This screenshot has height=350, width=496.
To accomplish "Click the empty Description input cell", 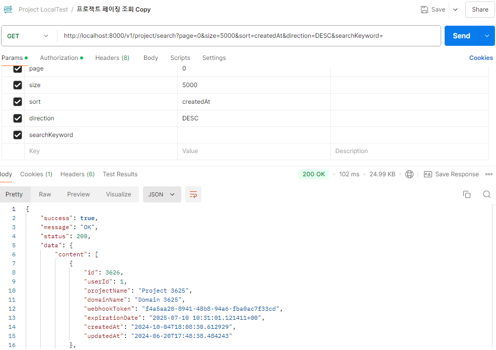I will pyautogui.click(x=410, y=151).
